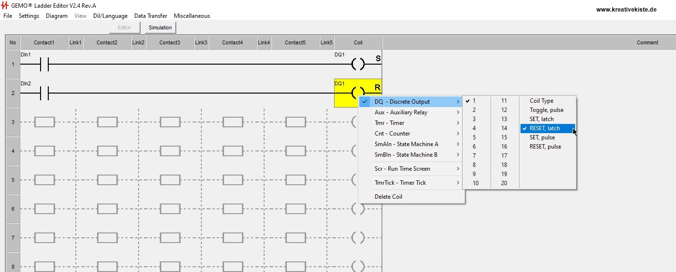Click the empty coil placeholder in row 7

[358, 238]
